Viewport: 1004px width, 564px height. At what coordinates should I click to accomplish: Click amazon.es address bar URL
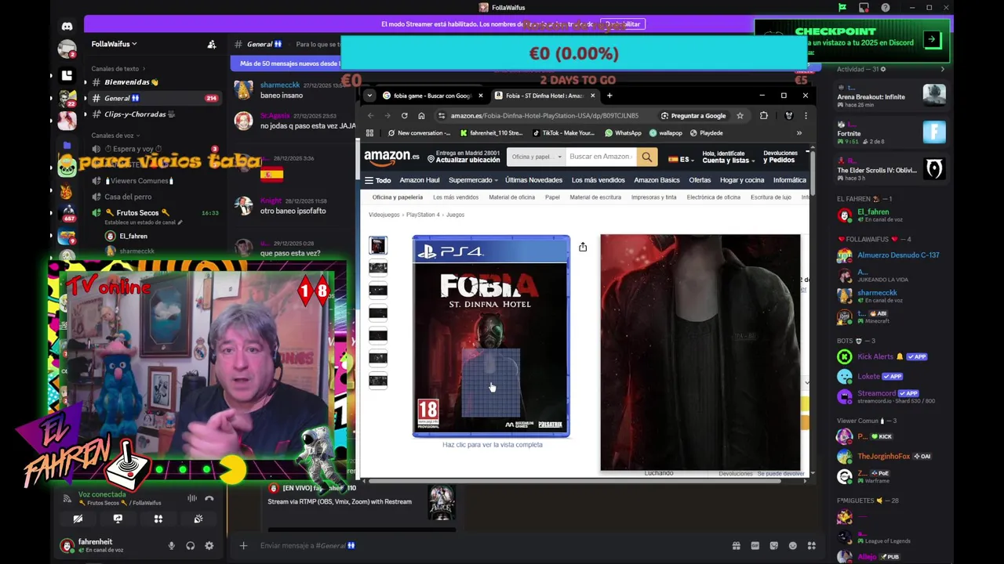(x=544, y=116)
